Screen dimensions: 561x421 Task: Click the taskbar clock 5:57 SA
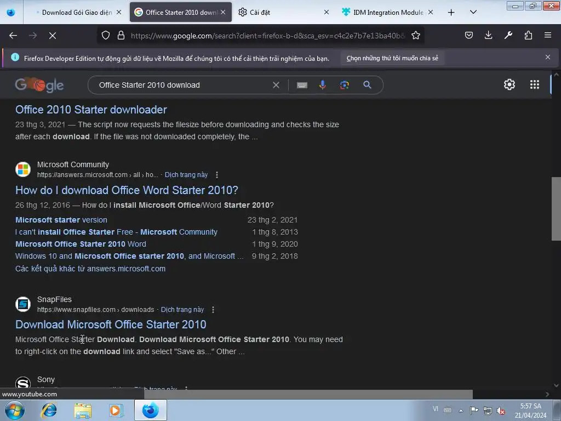[530, 410]
